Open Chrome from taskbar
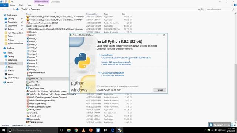237x133 pixels. click(76, 130)
